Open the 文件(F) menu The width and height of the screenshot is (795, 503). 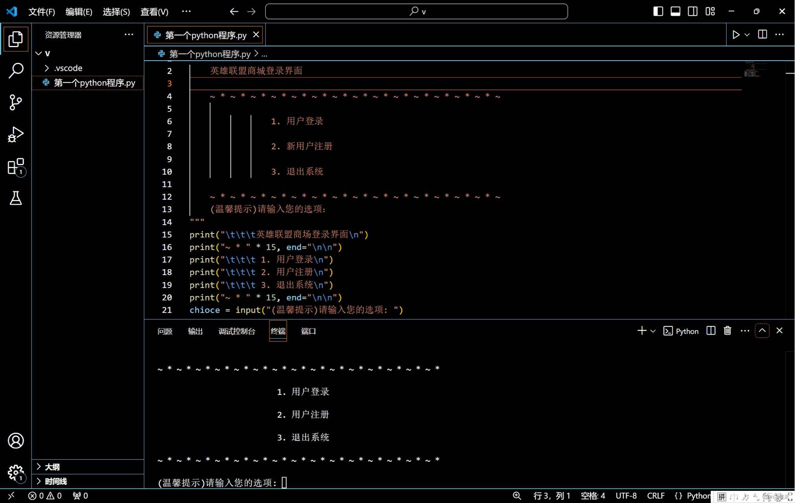coord(41,12)
